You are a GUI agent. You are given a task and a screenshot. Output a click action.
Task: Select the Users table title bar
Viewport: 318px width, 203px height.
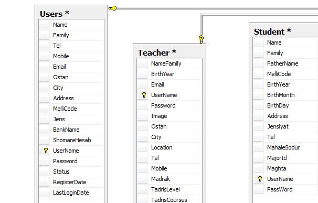[71, 14]
